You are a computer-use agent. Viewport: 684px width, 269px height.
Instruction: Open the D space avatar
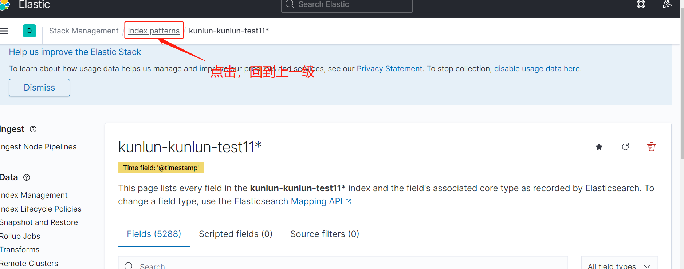tap(30, 31)
